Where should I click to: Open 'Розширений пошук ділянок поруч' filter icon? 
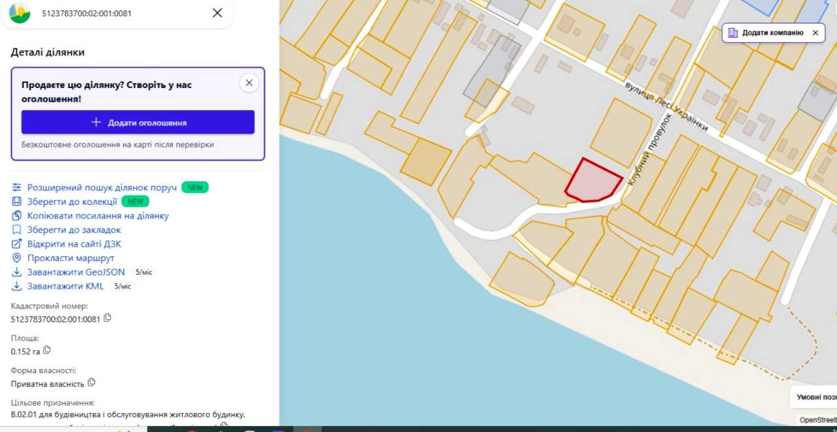(17, 187)
